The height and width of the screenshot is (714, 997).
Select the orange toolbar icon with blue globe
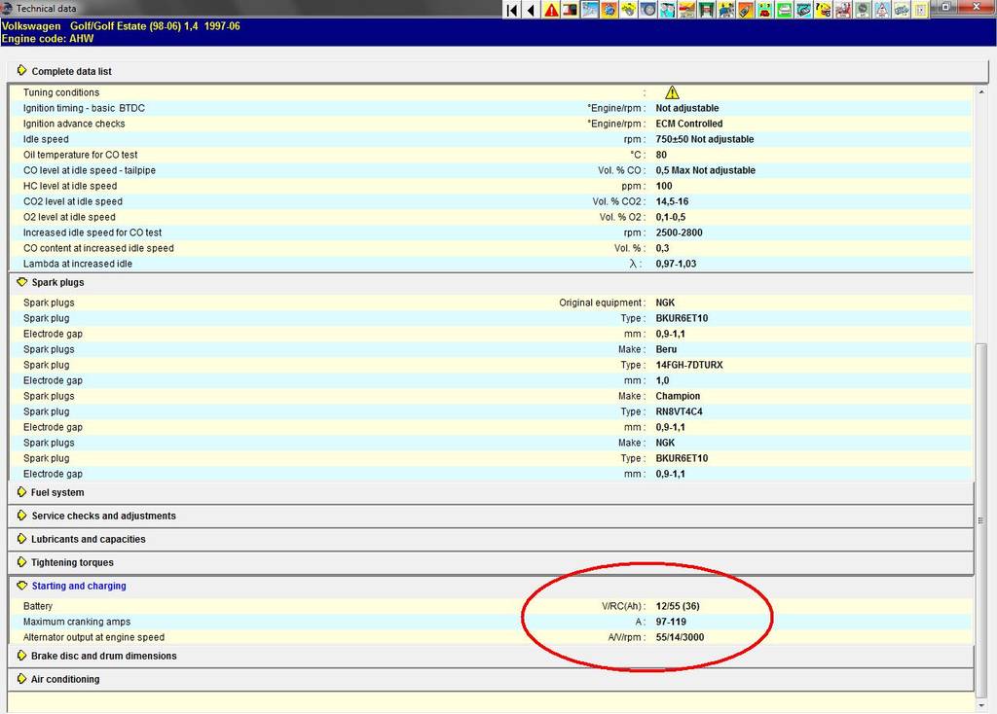pos(609,10)
